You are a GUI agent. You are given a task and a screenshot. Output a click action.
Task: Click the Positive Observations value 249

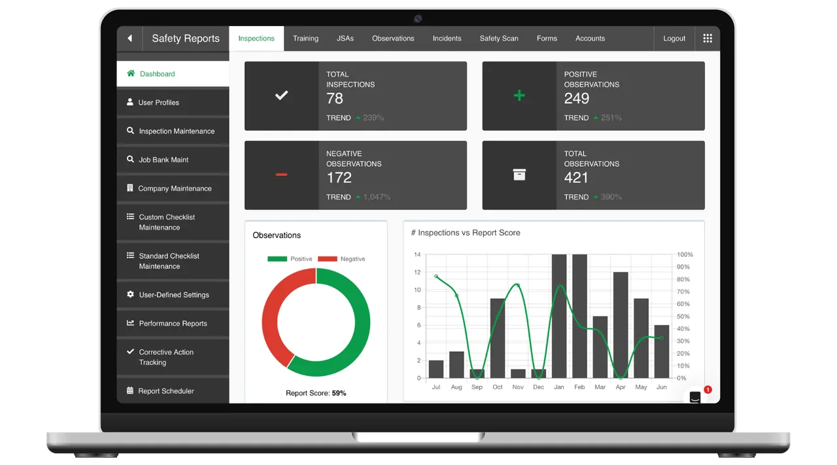click(577, 99)
